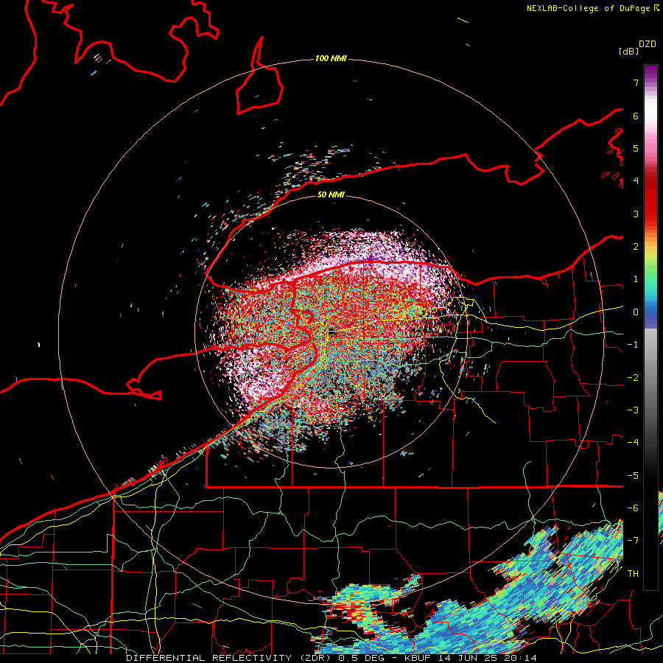Click the 14 JUN 25 date text
Viewport: 663px width, 663px height.
coord(466,658)
